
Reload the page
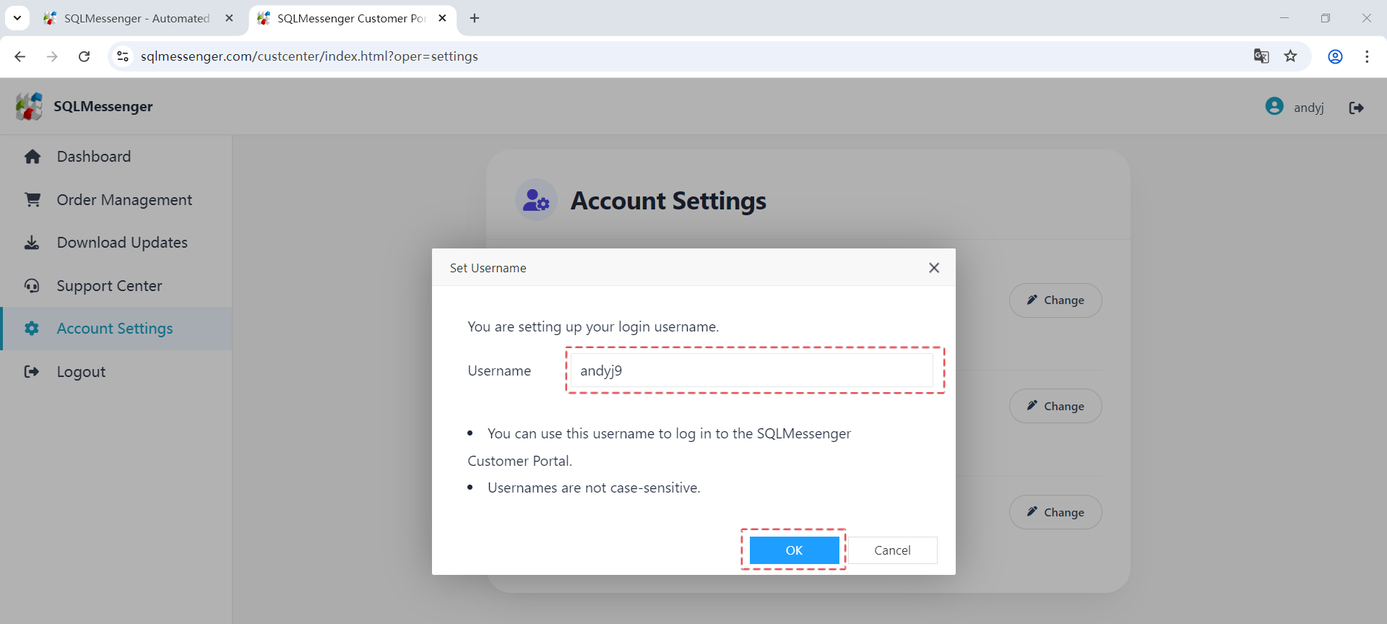[x=85, y=56]
